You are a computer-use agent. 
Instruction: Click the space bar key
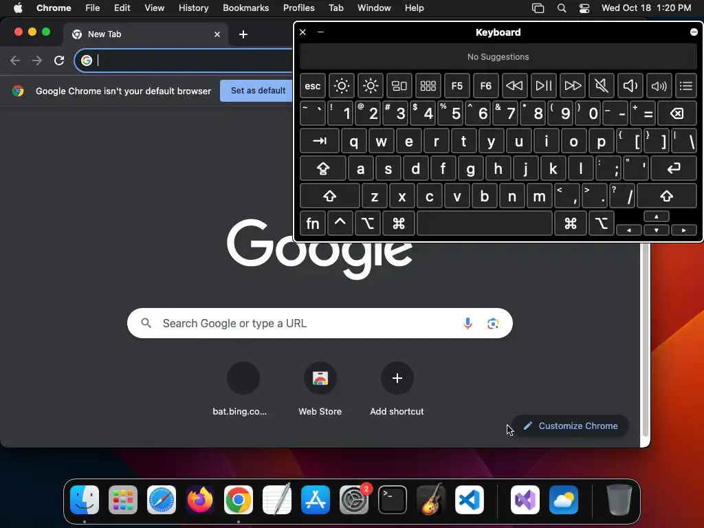point(485,223)
